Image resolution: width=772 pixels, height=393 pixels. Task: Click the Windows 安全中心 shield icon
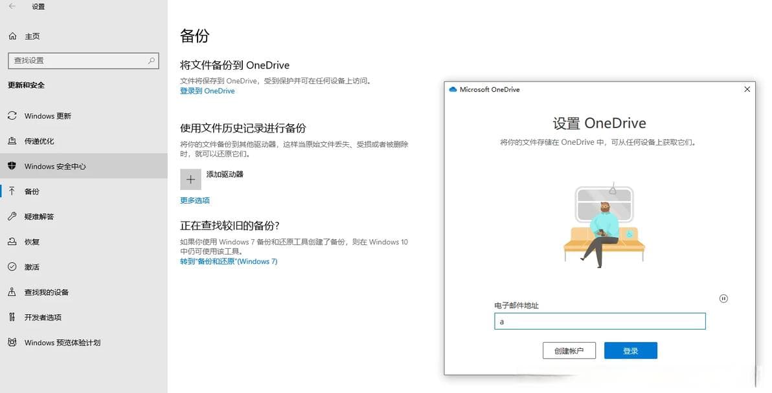(12, 166)
